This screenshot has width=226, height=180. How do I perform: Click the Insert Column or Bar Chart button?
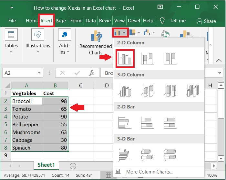coord(120,32)
